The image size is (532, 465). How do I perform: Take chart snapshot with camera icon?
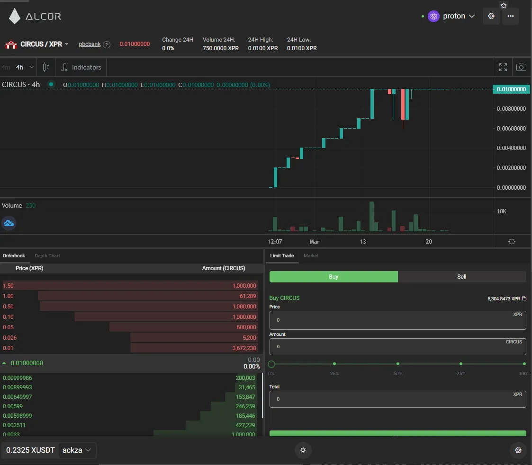pyautogui.click(x=521, y=67)
